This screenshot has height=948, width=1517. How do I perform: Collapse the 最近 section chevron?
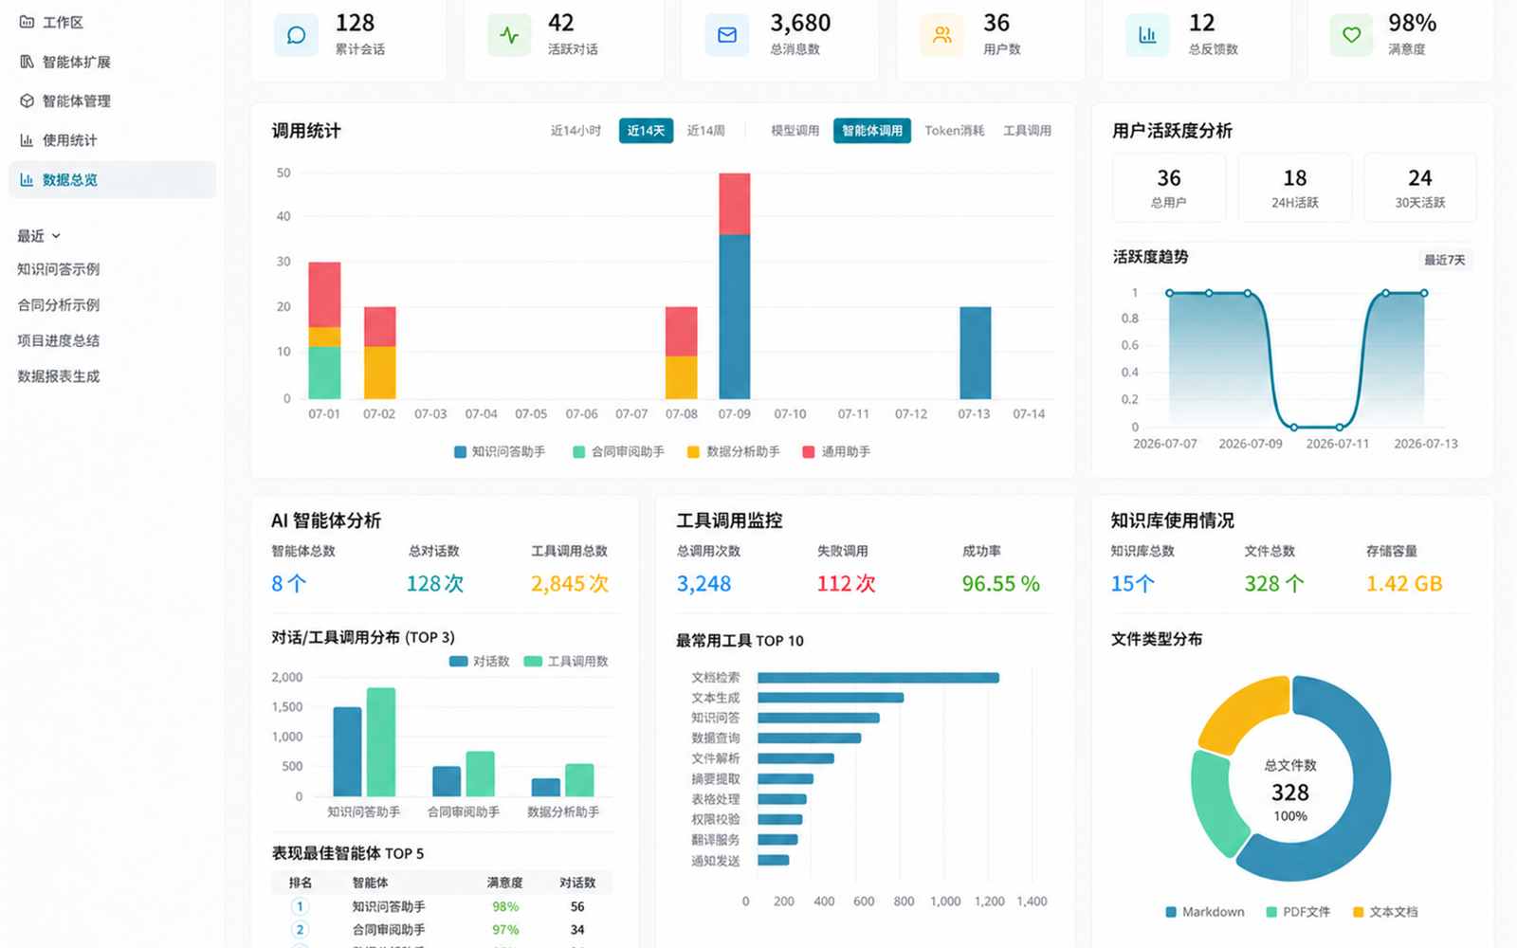coord(56,236)
